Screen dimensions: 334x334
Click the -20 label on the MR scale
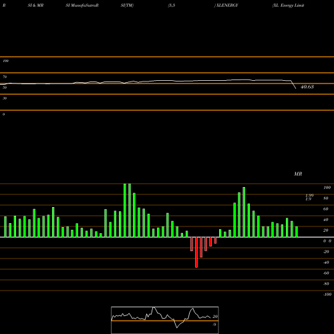pyautogui.click(x=326, y=252)
